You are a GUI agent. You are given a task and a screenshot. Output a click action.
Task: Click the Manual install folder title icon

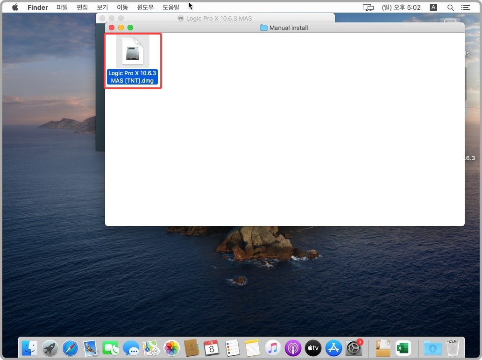coord(264,28)
